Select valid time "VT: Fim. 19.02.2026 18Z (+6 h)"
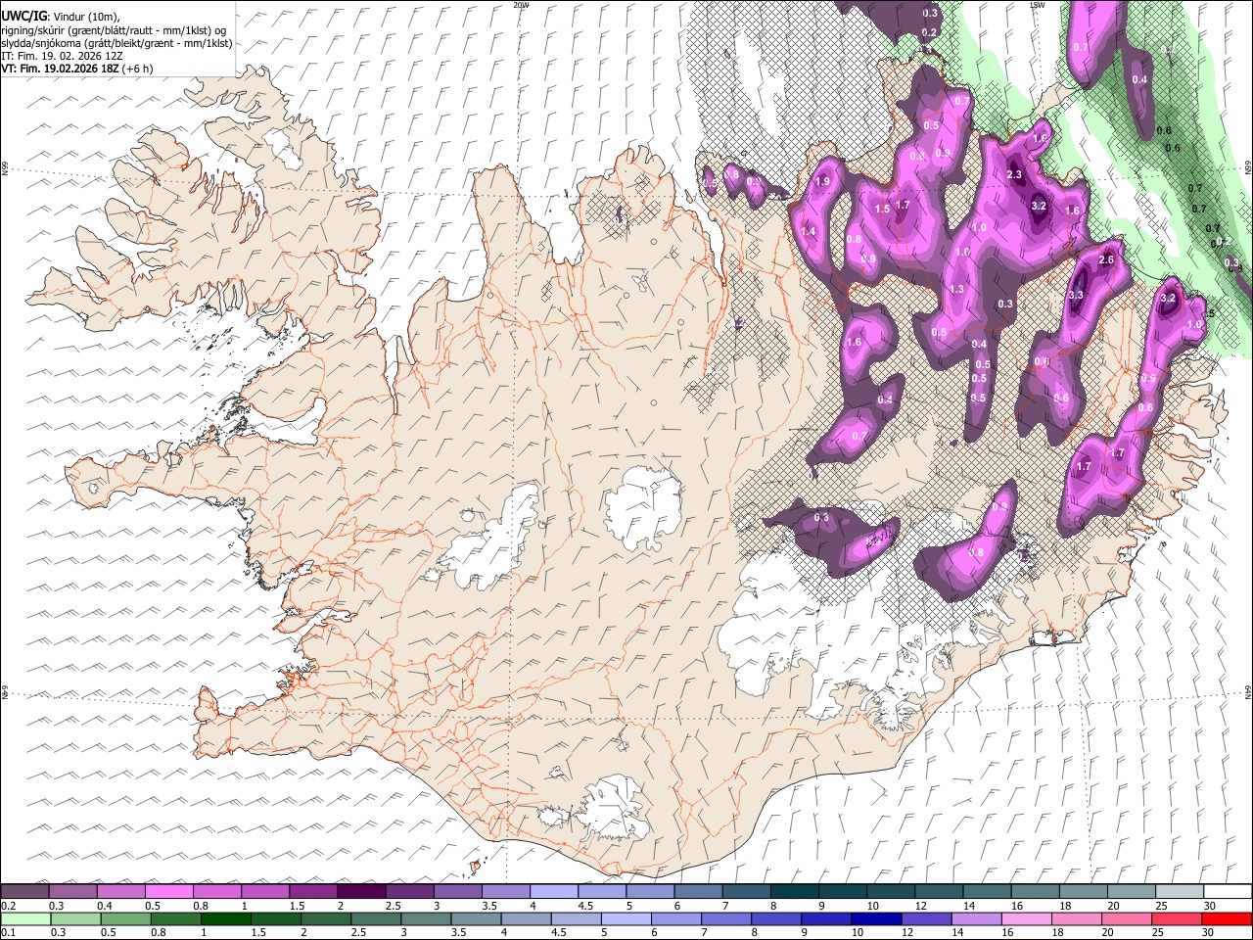 click(x=77, y=70)
